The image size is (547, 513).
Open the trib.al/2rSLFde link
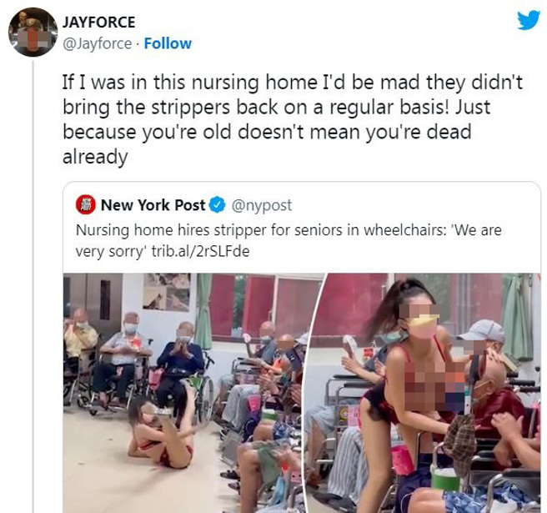click(x=201, y=251)
